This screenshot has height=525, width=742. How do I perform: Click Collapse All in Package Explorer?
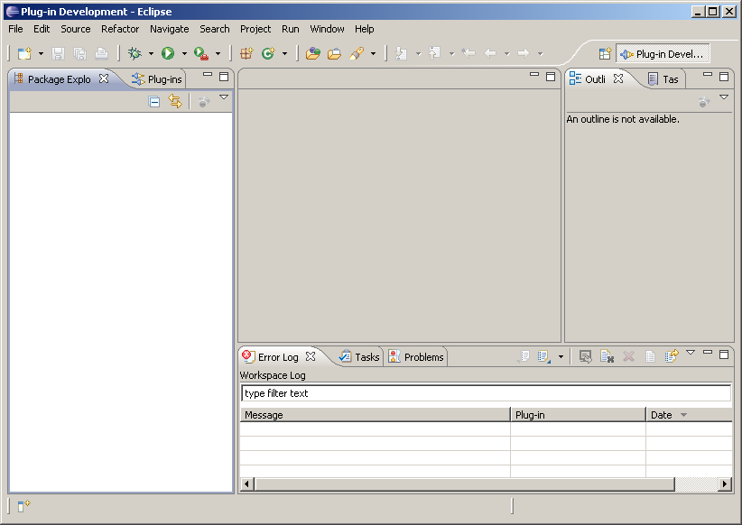pyautogui.click(x=154, y=102)
